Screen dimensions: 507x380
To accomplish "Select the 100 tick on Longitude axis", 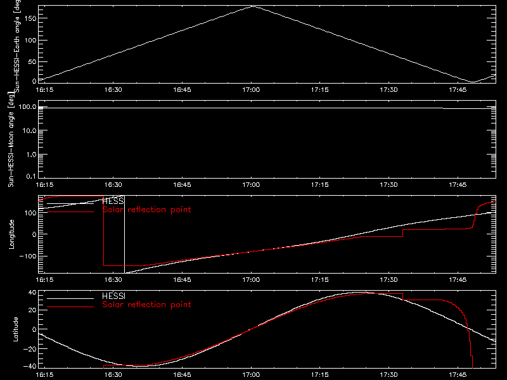I will tap(30, 213).
